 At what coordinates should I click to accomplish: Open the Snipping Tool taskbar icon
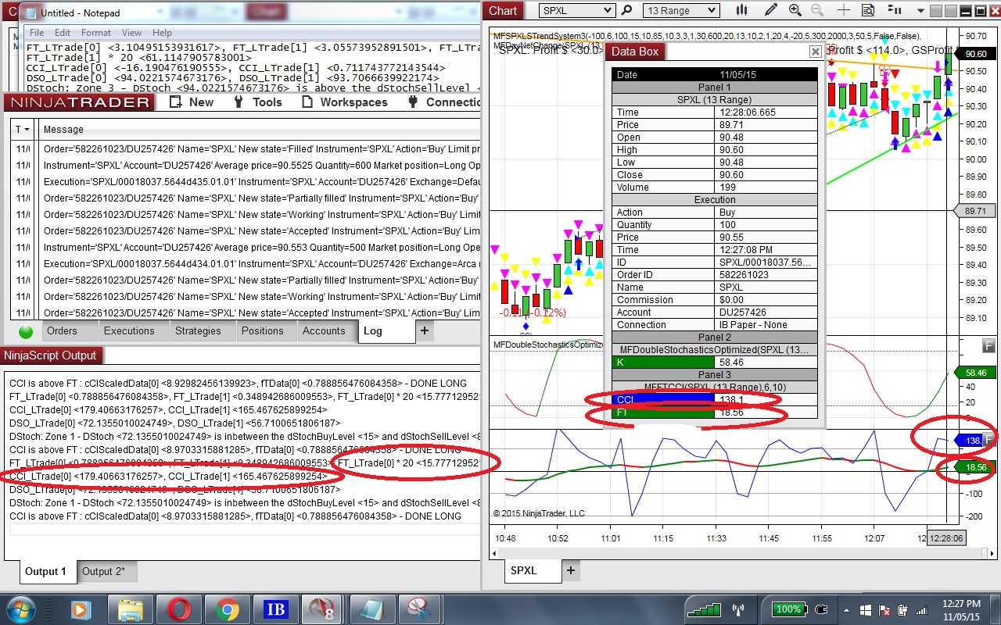coord(421,609)
